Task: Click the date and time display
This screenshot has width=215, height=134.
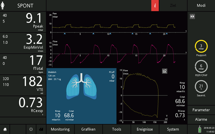Action: (209, 130)
